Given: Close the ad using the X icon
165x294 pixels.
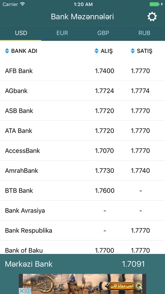Looking at the screenshot, I should coord(21,291).
